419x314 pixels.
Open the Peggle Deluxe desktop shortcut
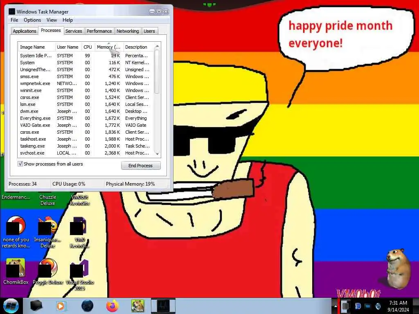[x=48, y=271]
